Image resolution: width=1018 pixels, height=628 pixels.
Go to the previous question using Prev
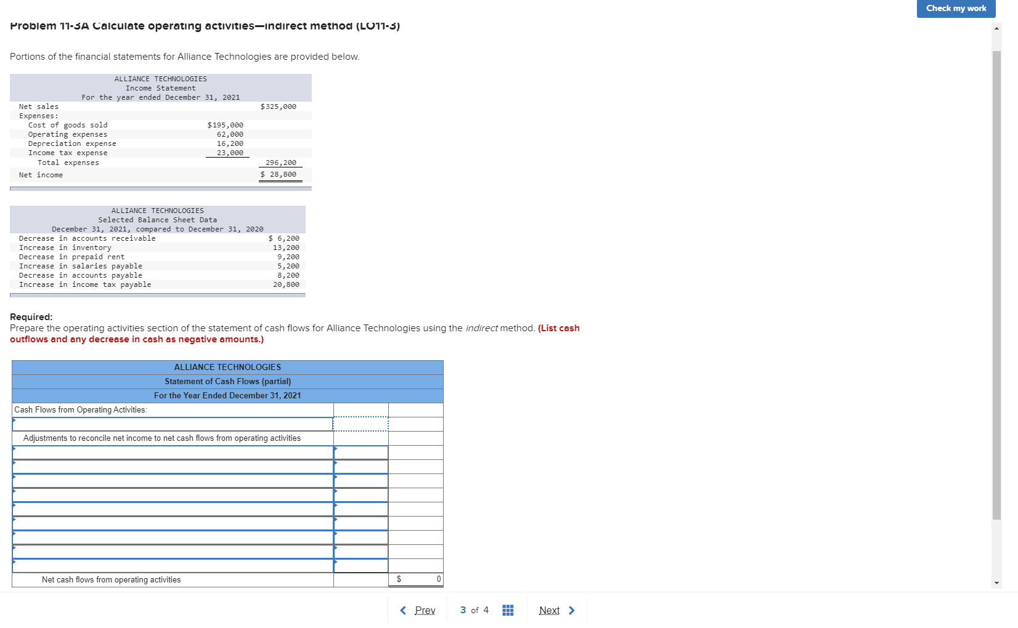point(424,610)
